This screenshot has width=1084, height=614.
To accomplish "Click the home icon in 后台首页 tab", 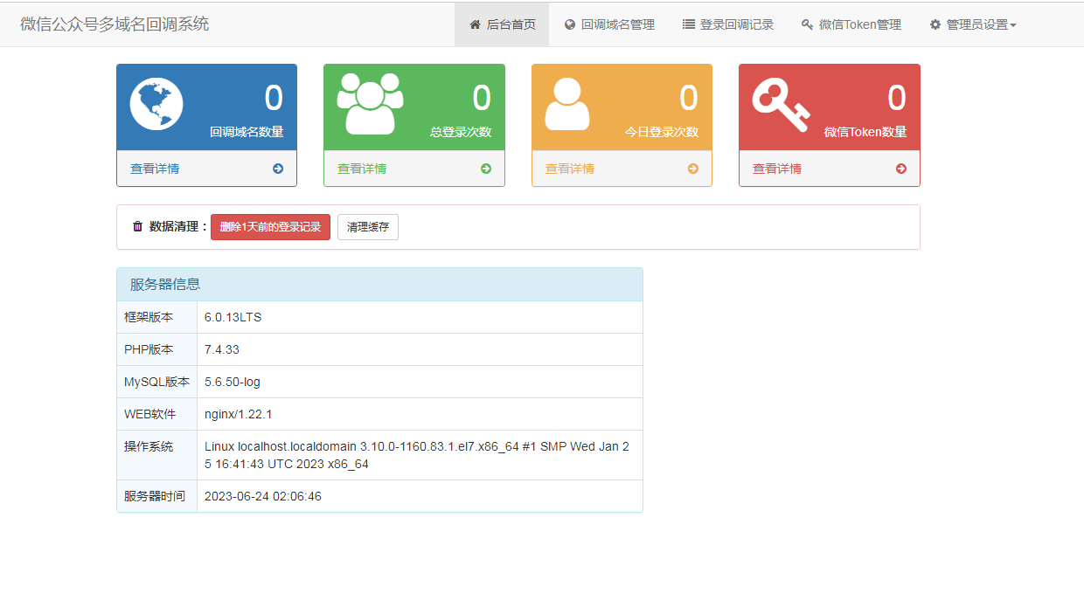I will (475, 24).
